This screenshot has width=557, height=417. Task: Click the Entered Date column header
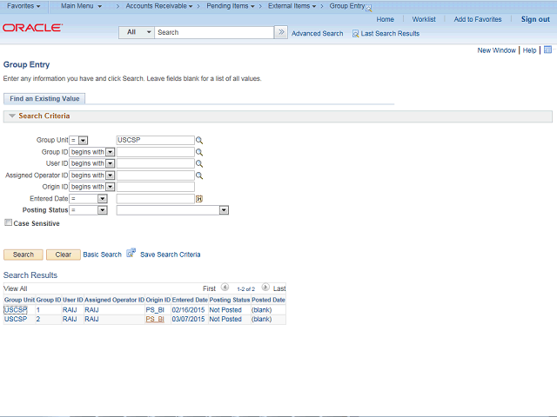190,300
